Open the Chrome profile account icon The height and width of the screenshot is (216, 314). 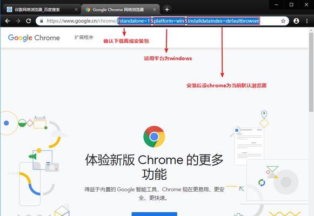[x=296, y=21]
